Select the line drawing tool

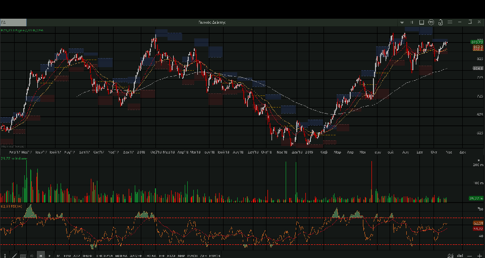pos(14,255)
